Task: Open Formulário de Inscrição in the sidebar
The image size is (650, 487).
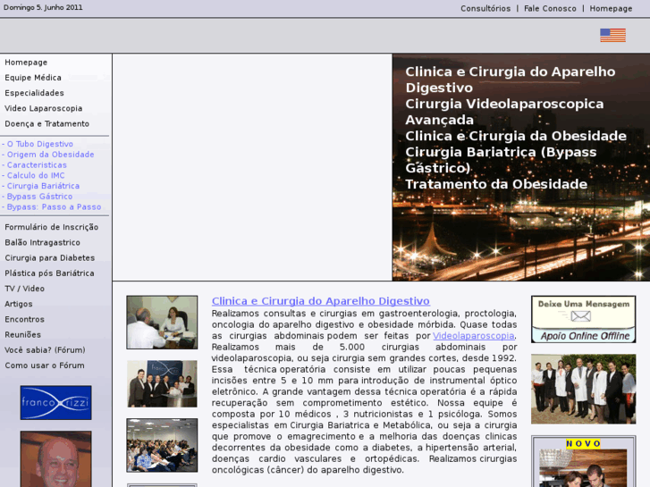Action: click(x=52, y=227)
